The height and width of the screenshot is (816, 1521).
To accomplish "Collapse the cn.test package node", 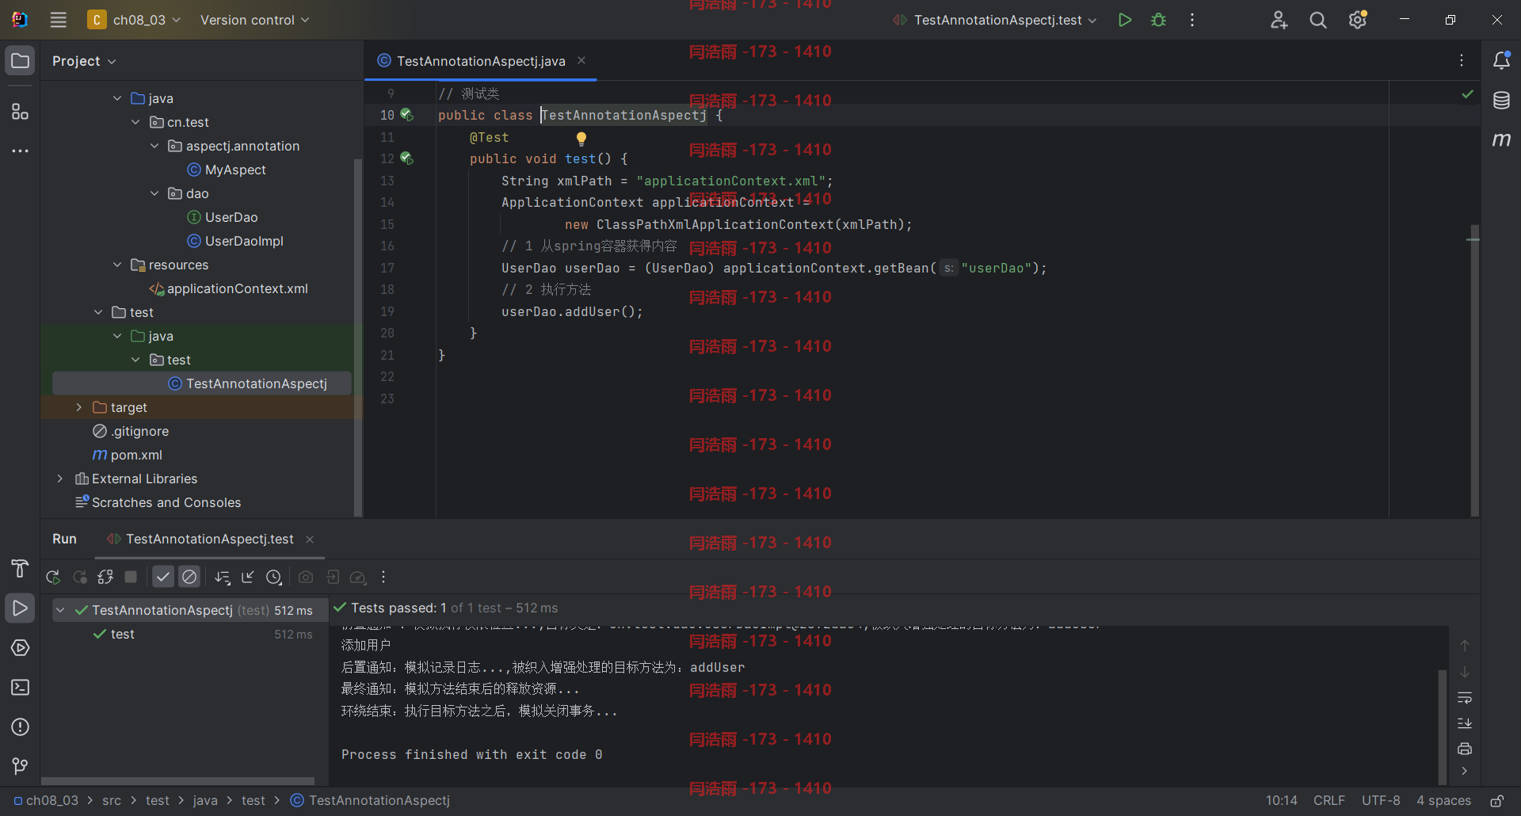I will 135,122.
